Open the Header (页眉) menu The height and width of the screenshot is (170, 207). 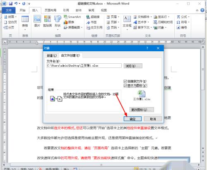[113, 17]
